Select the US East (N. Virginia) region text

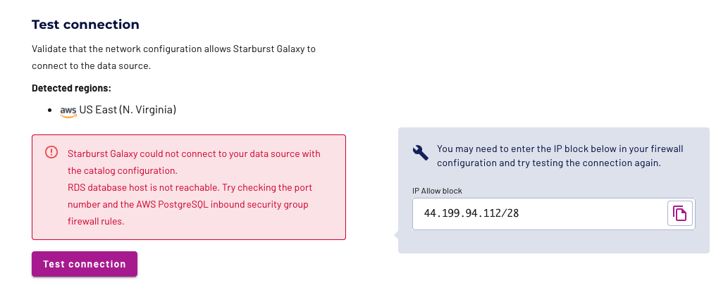click(x=128, y=110)
